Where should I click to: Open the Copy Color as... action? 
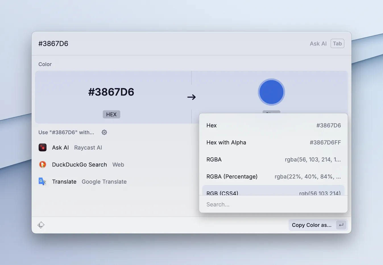pos(312,225)
